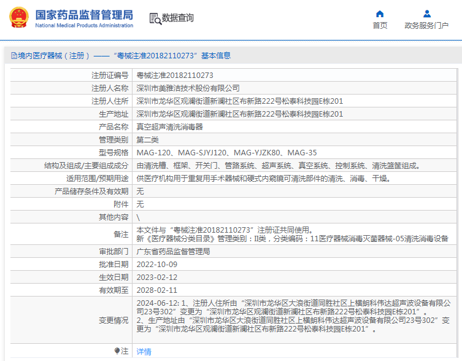Click the 注册人住所 address value
Image resolution: width=462 pixels, height=361 pixels.
(239, 101)
